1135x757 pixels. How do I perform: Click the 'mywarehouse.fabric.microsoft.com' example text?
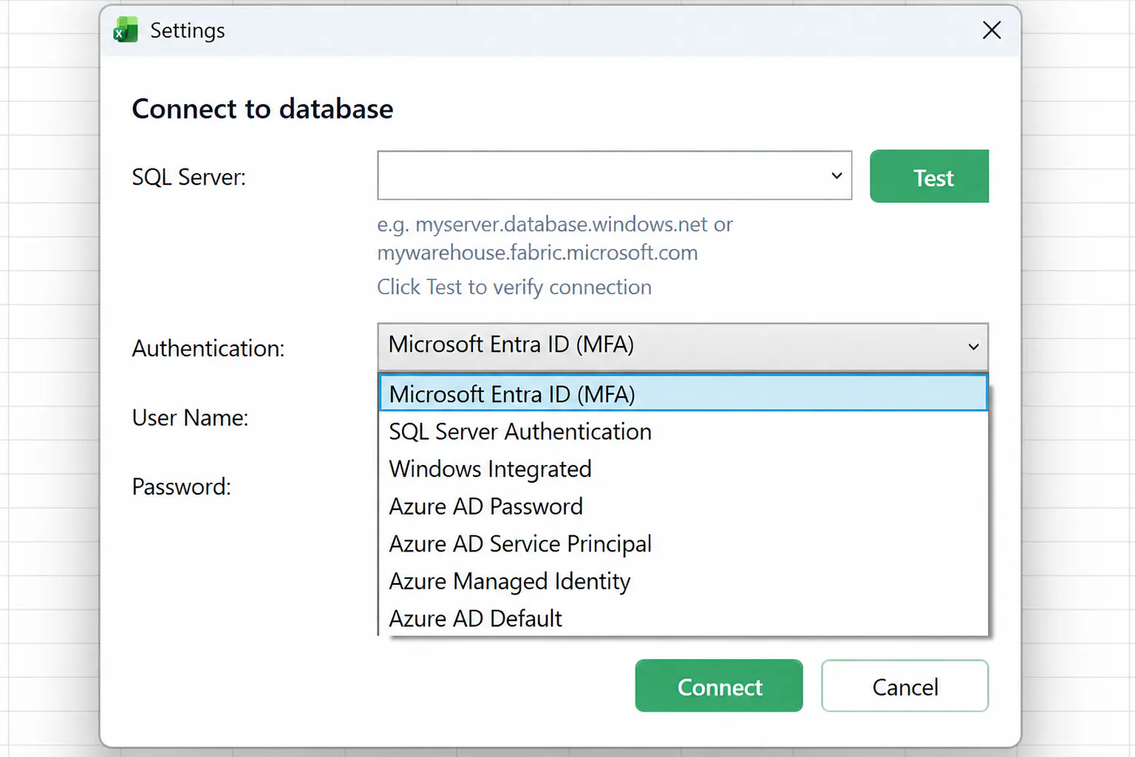537,253
